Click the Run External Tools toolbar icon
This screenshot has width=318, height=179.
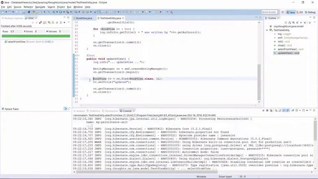68,12
